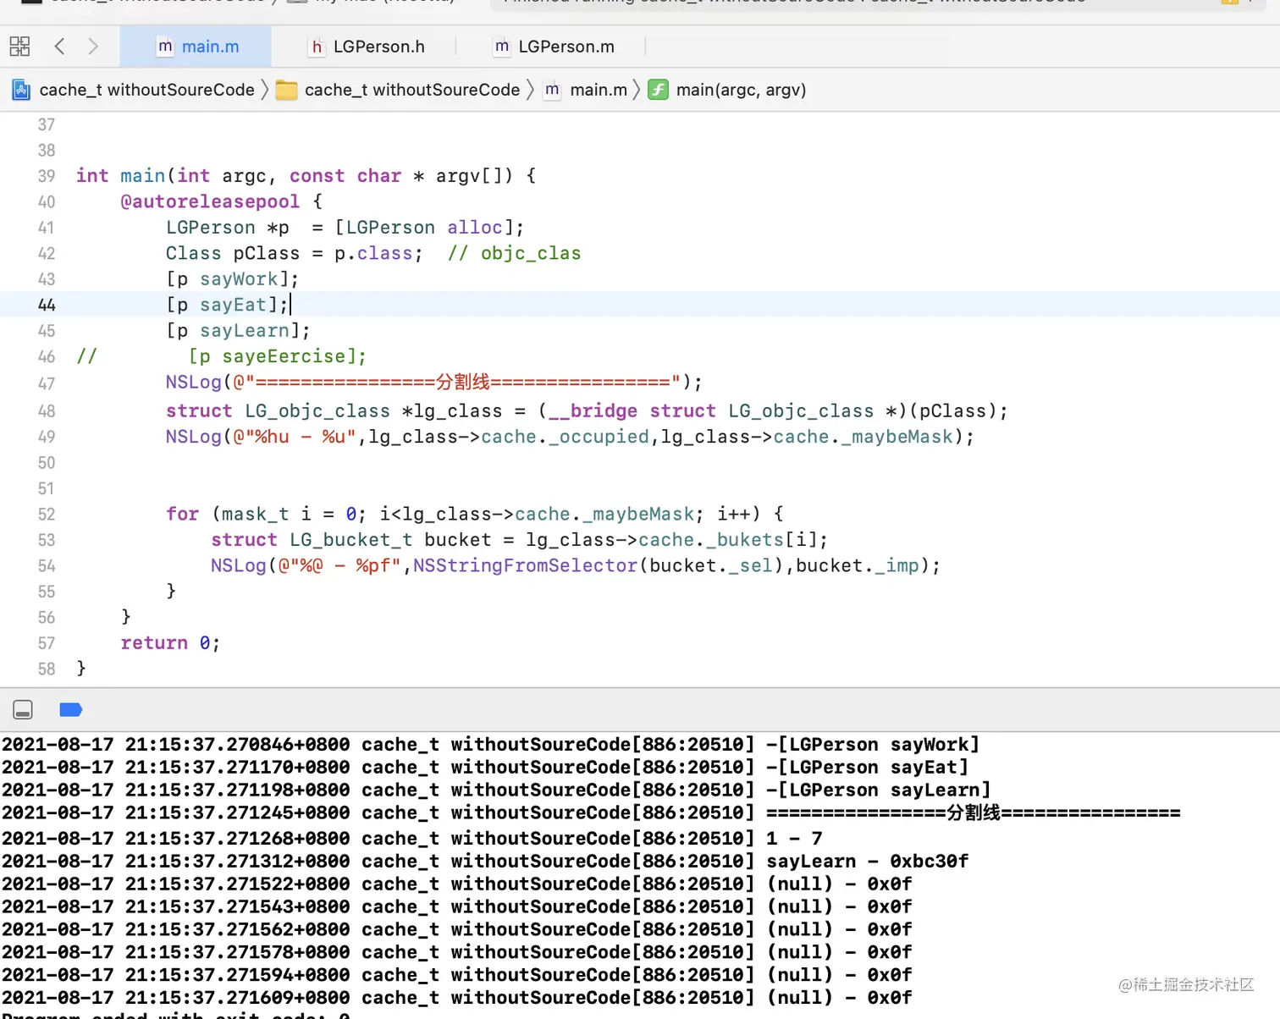
Task: Click the NSStringFromSelector call
Action: coord(525,565)
